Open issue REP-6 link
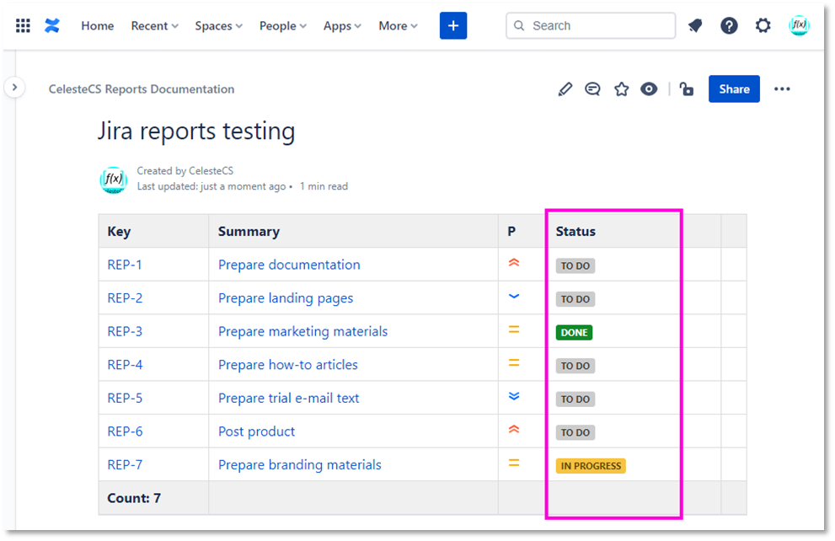 pyautogui.click(x=126, y=431)
